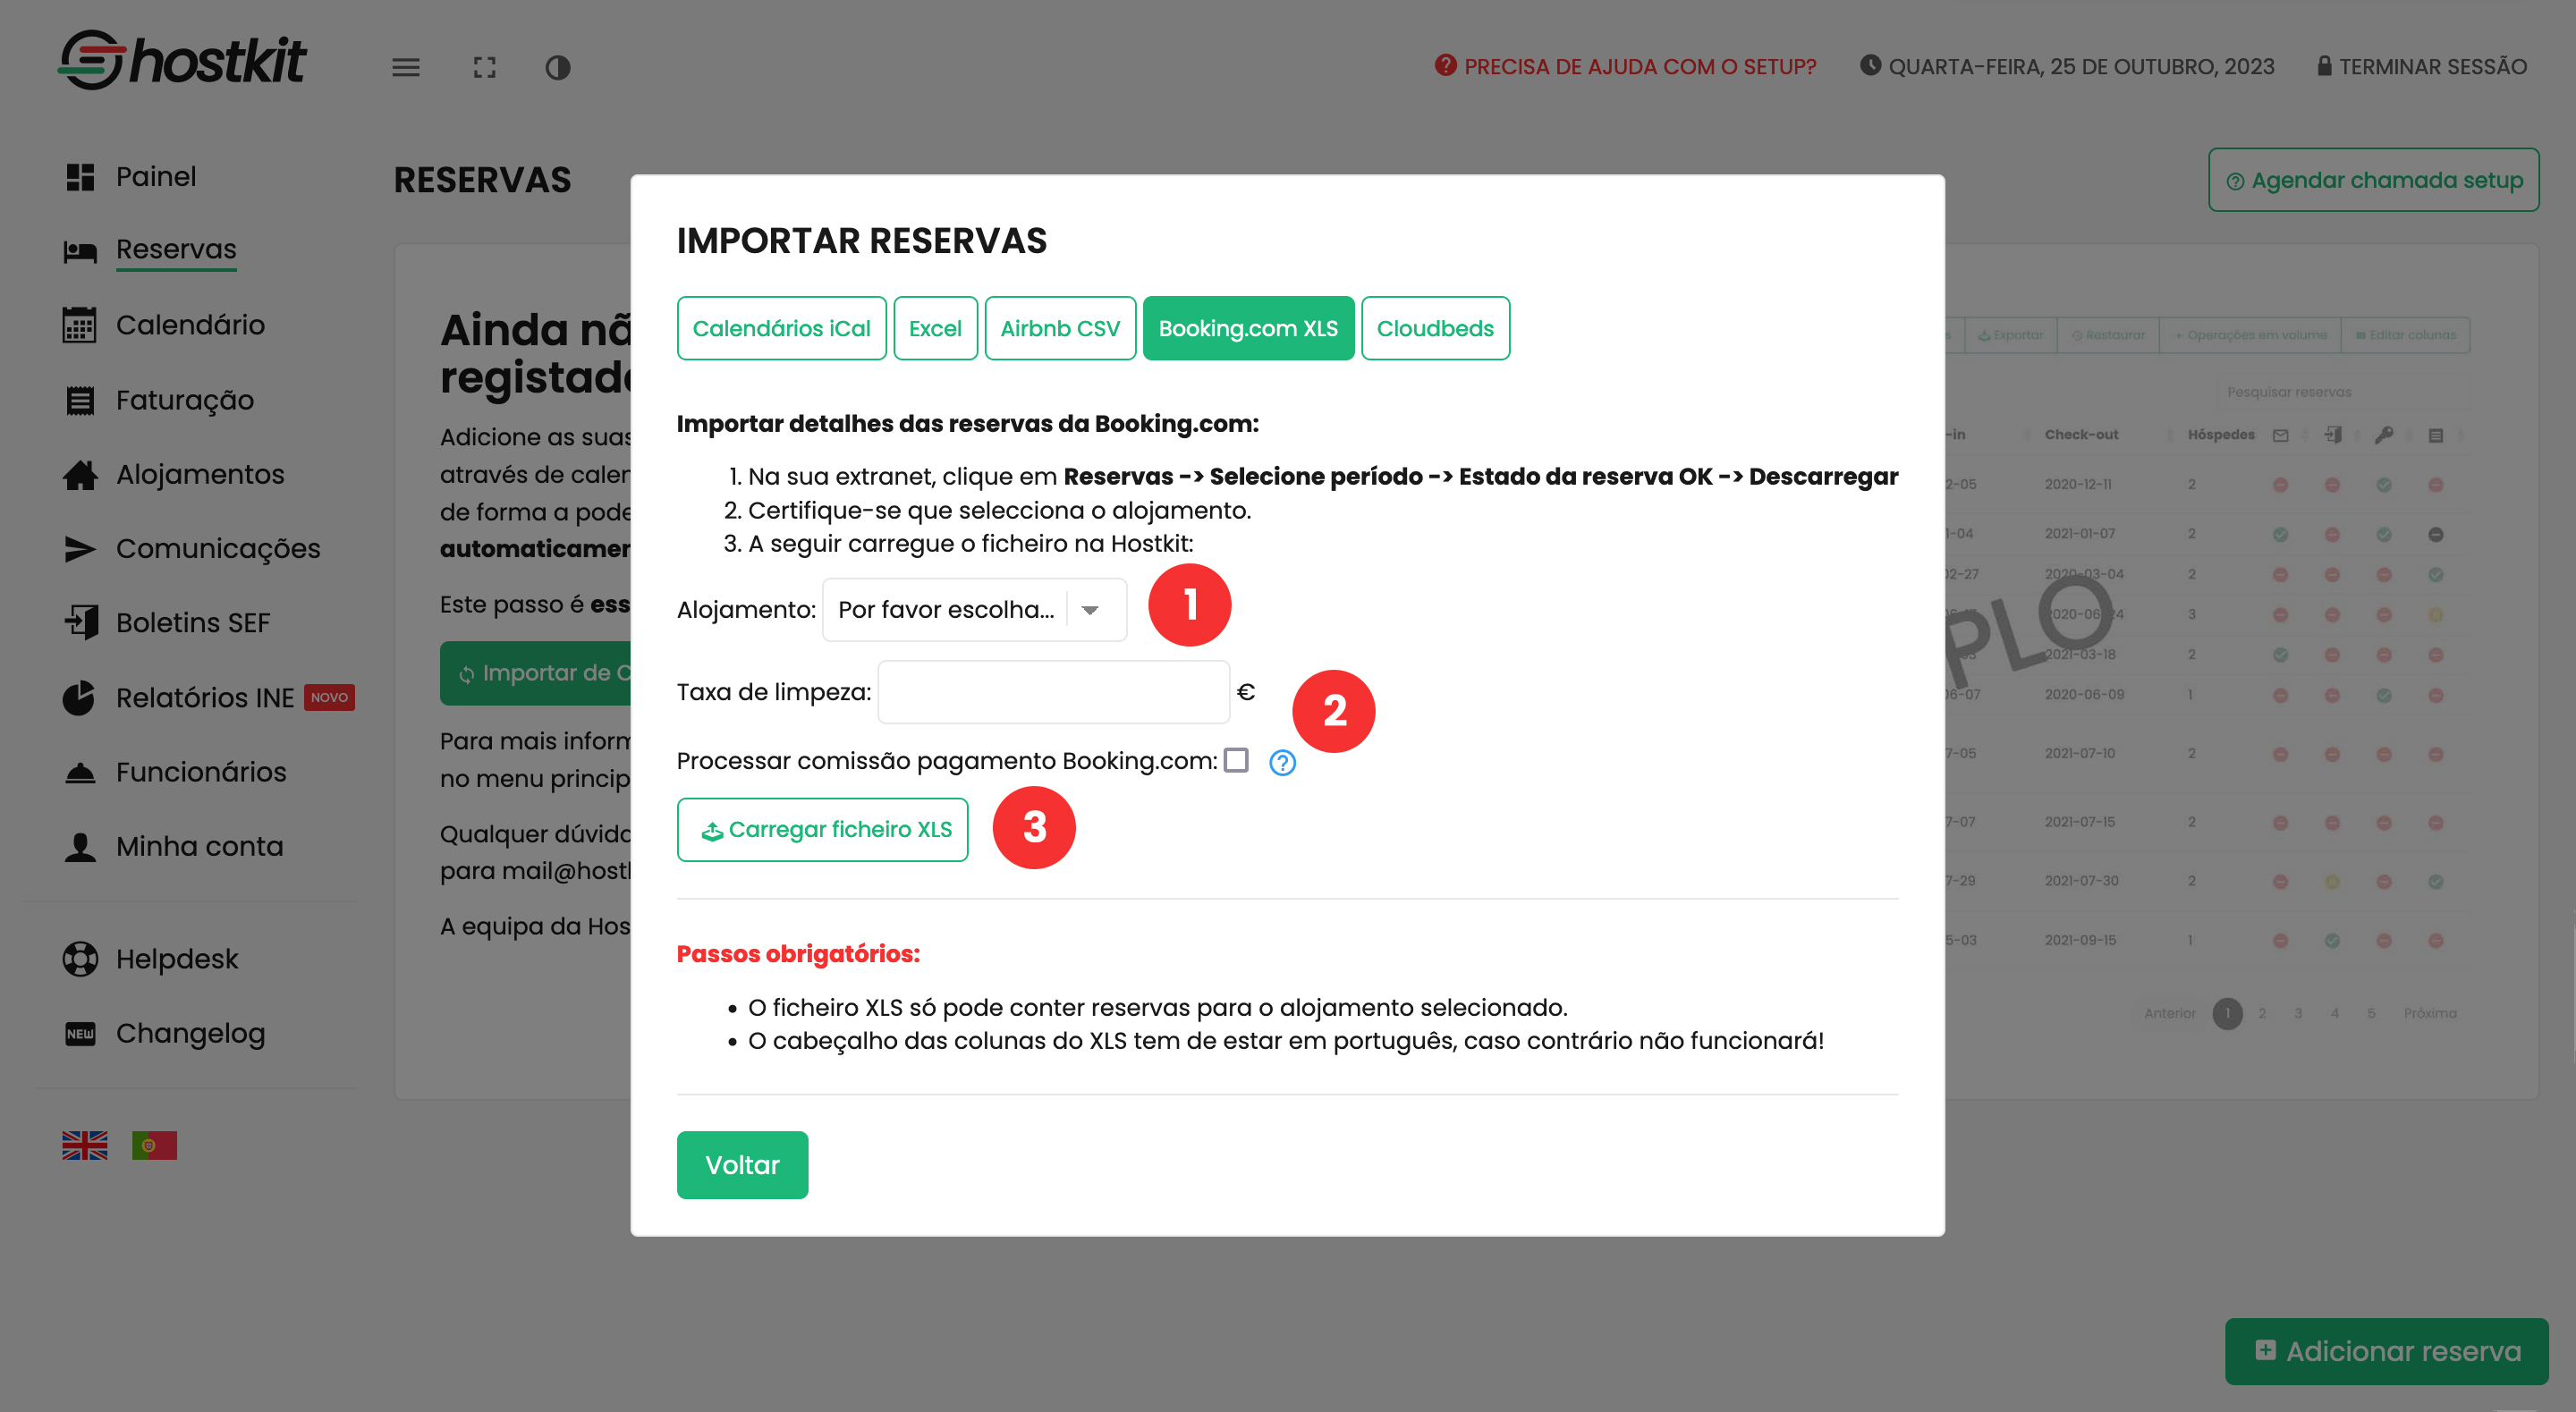Click the Taxa de limpeza input field

tap(1053, 692)
